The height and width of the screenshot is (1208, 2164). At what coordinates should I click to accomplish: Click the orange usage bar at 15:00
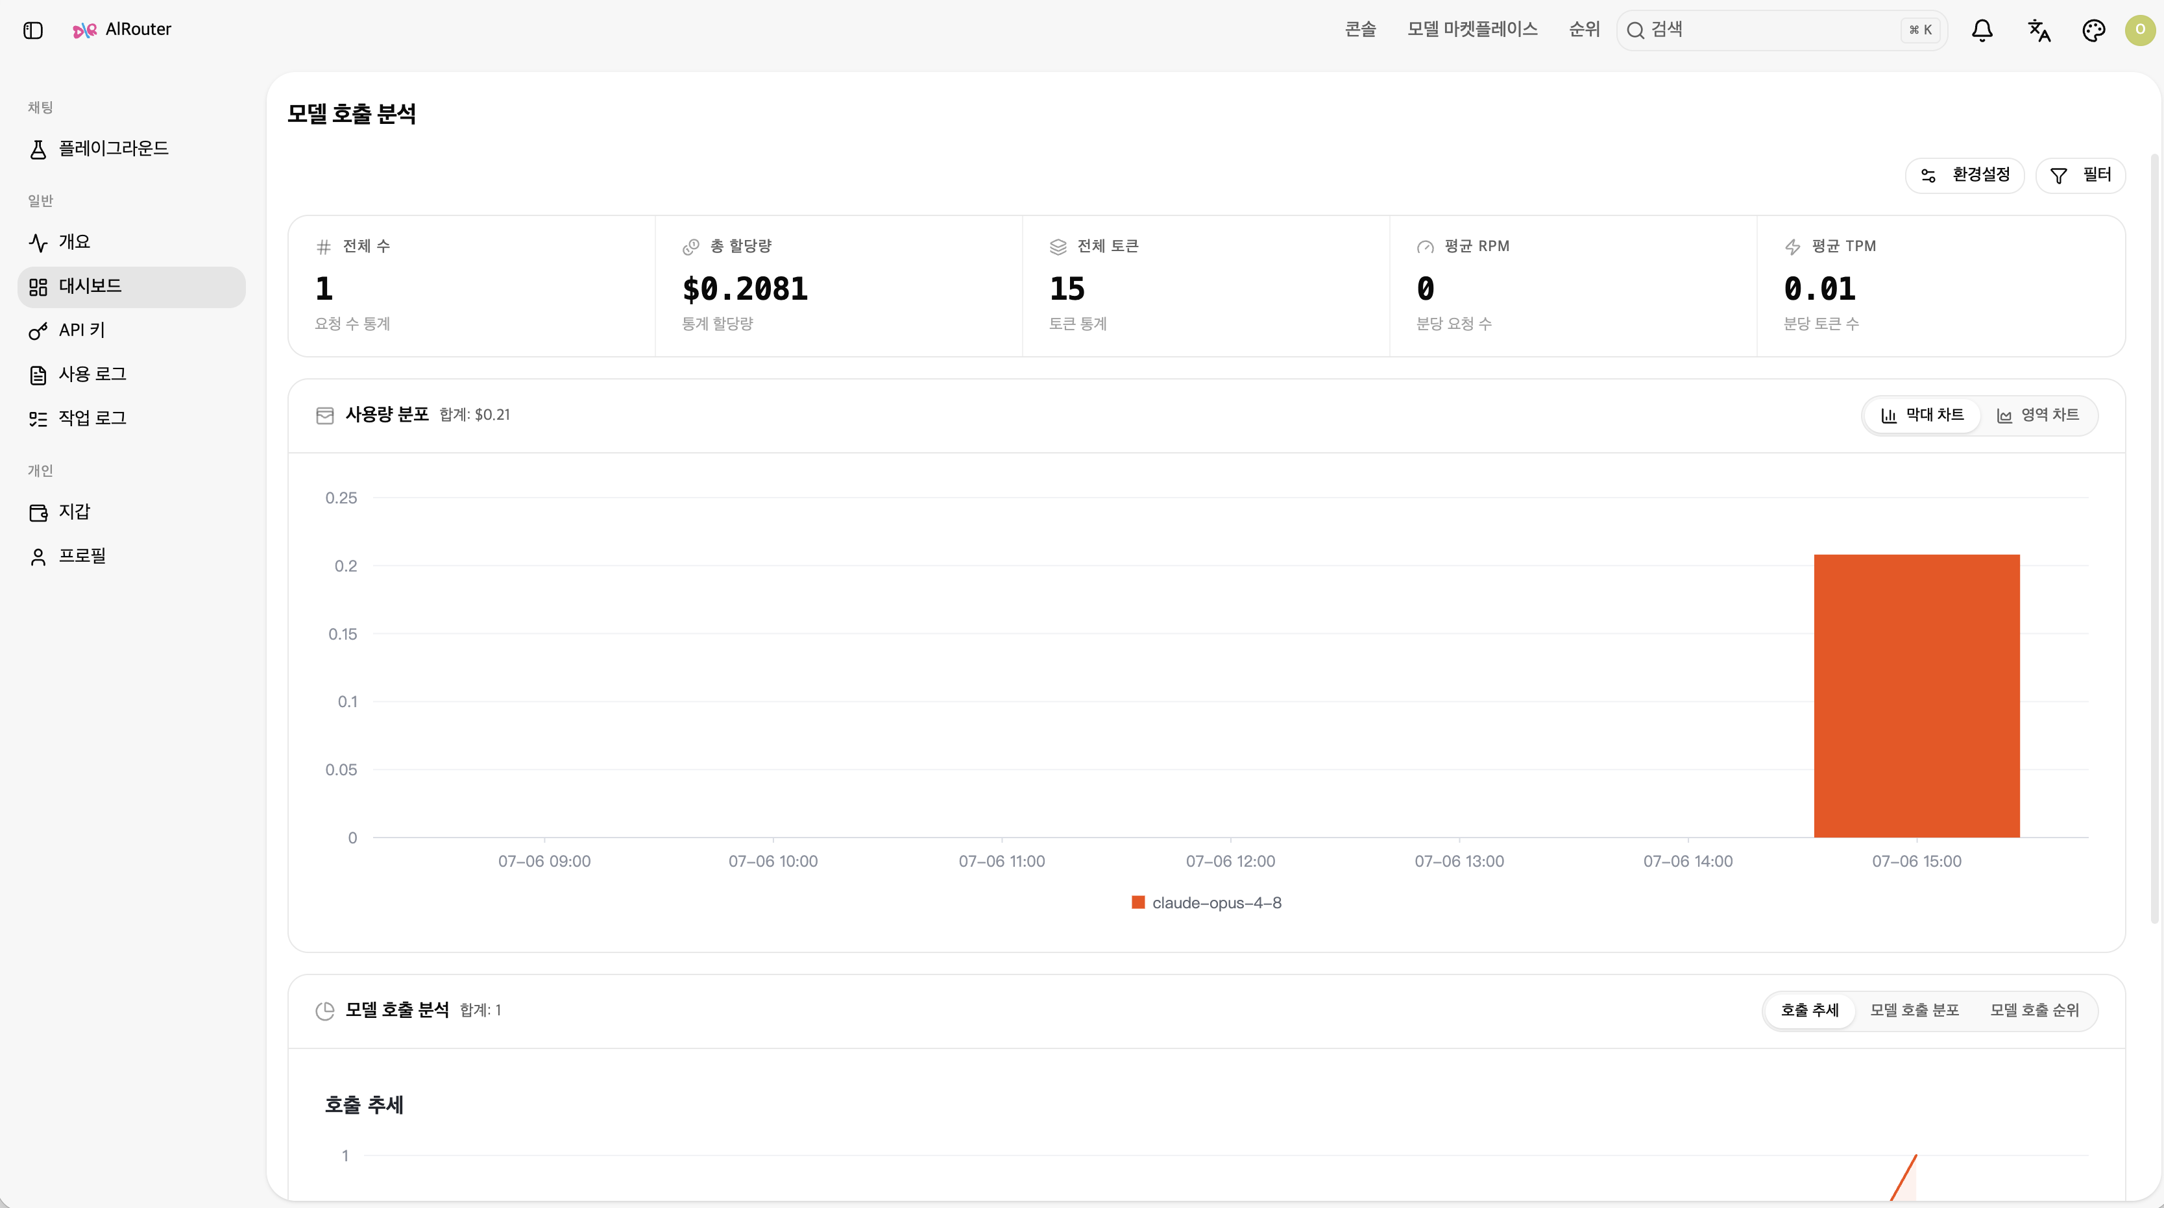point(1916,695)
